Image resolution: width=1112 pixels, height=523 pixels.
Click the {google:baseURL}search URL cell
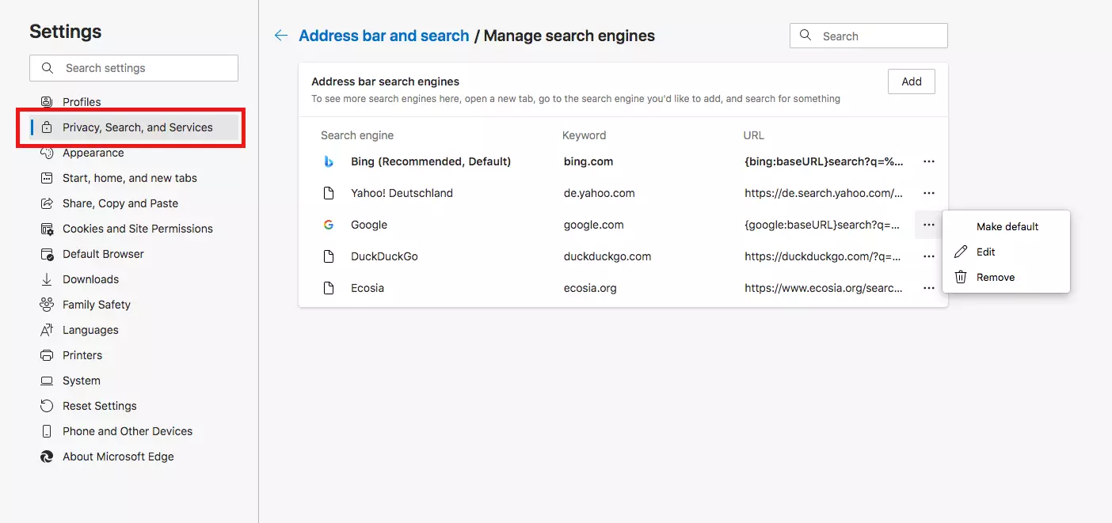click(x=822, y=225)
